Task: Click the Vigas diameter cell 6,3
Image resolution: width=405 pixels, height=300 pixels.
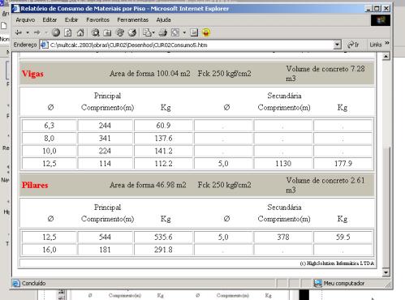Action: pos(50,126)
